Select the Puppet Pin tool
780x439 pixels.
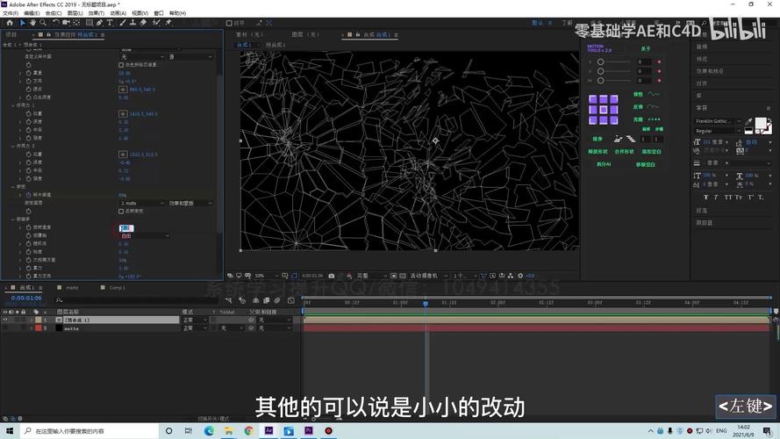coord(168,23)
